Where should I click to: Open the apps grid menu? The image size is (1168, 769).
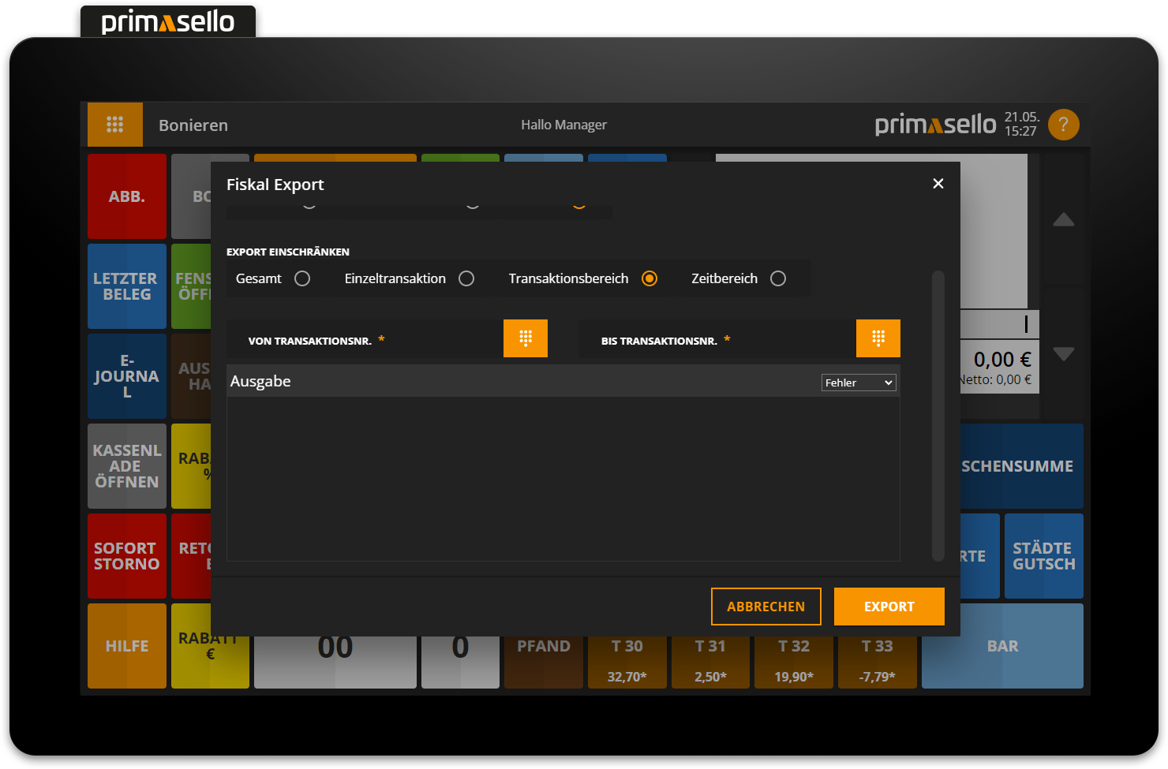[x=115, y=124]
